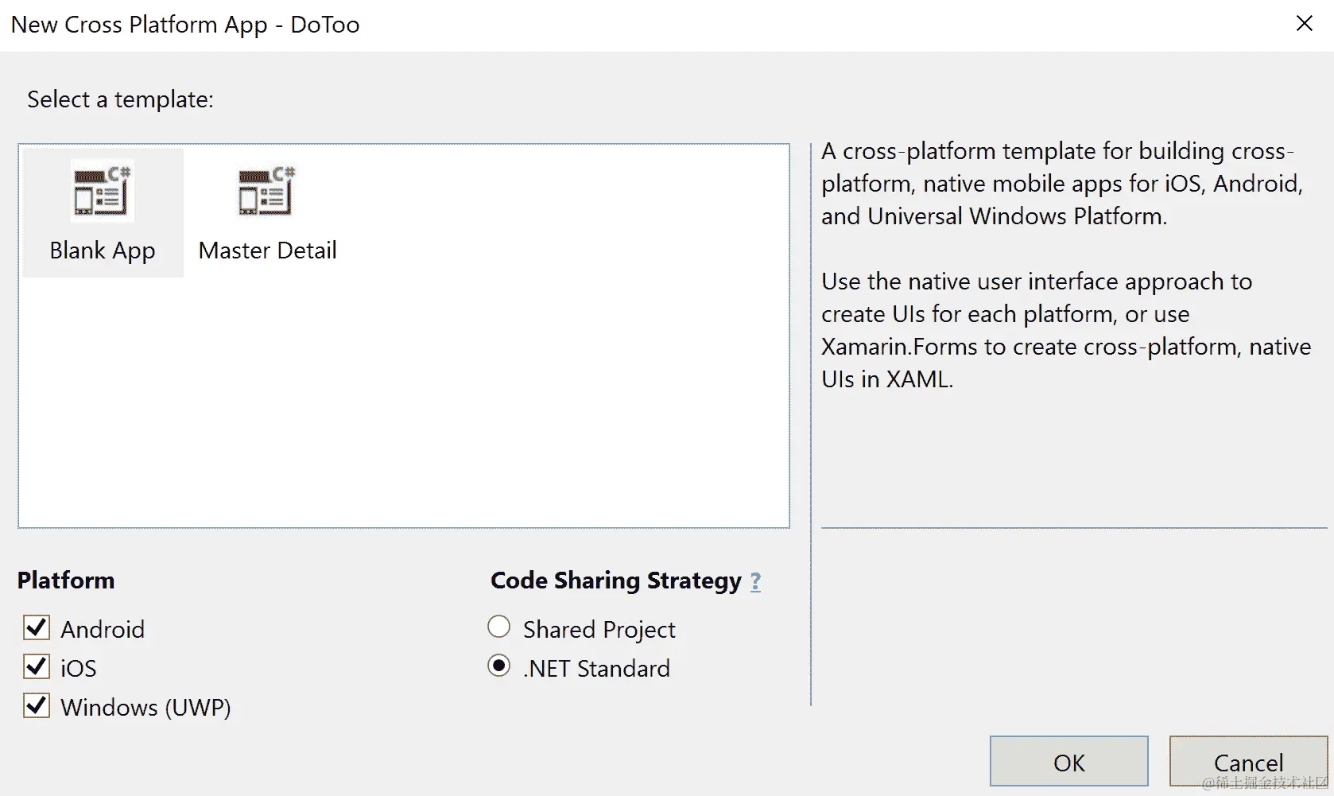
Task: Click the Blank App label text
Action: click(x=102, y=250)
